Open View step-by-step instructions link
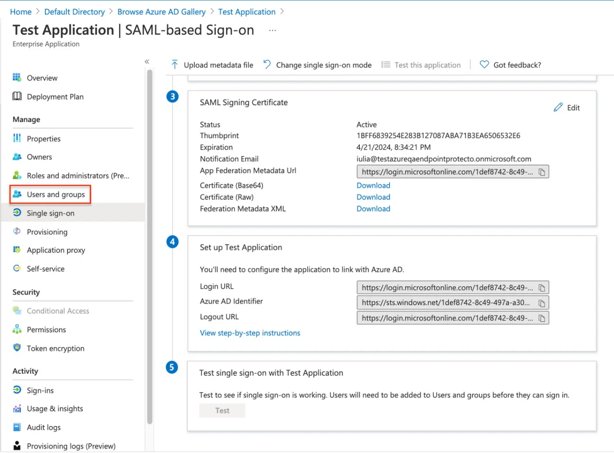 coord(250,333)
